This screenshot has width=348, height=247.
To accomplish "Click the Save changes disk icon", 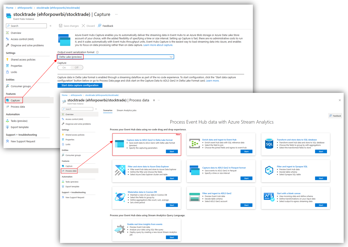I will click(61, 26).
